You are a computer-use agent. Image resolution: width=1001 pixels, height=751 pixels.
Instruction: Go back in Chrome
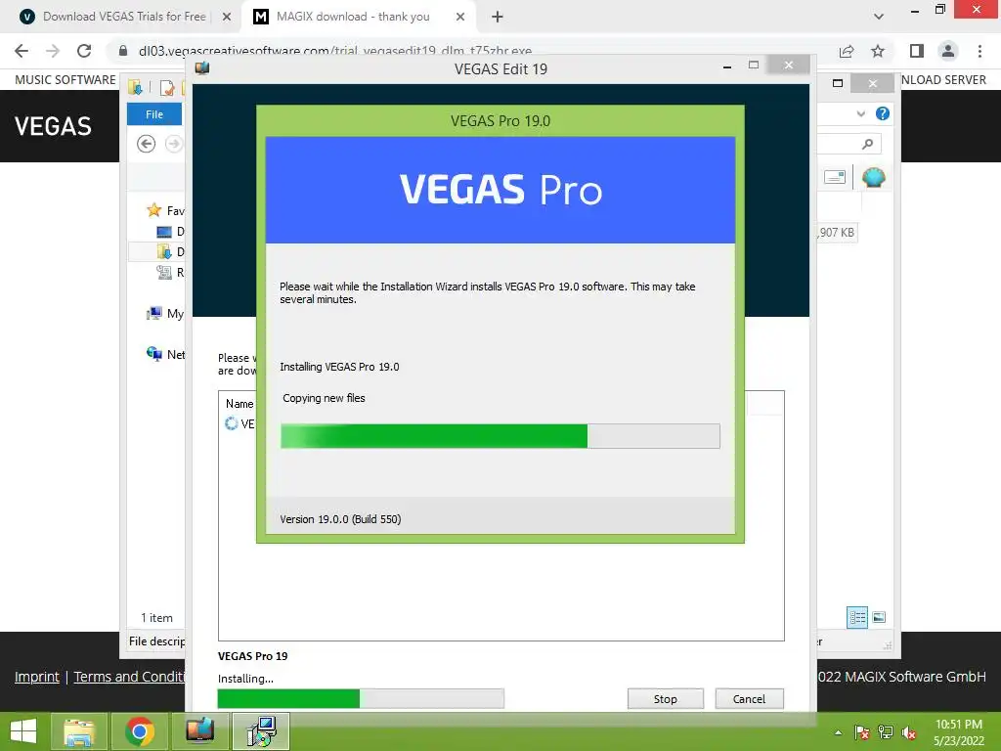coord(22,51)
